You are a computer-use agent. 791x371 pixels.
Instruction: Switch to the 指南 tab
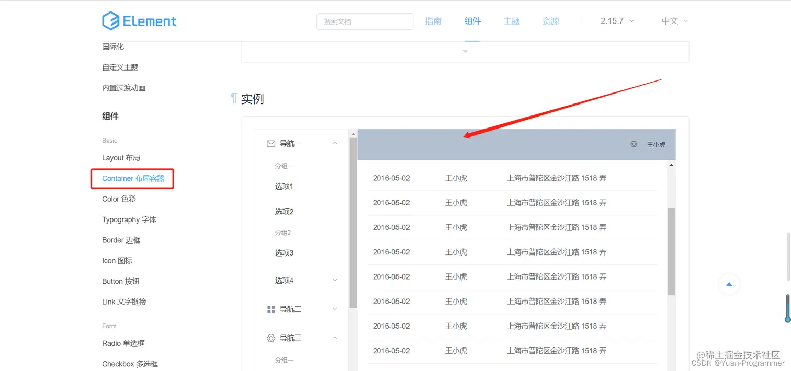pyautogui.click(x=433, y=21)
